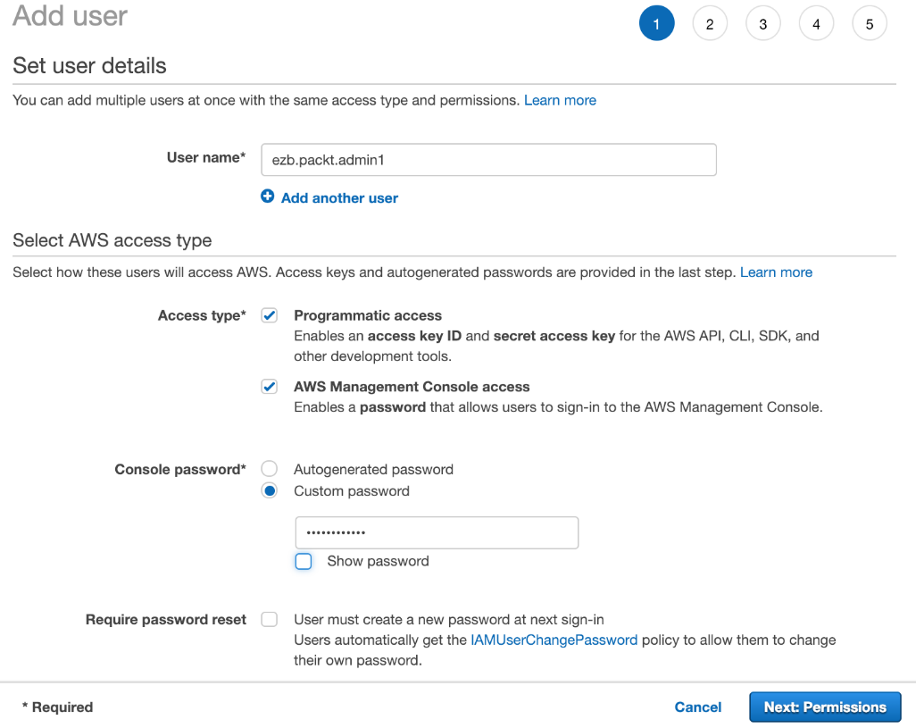Click the Programmatic access label text

click(368, 315)
